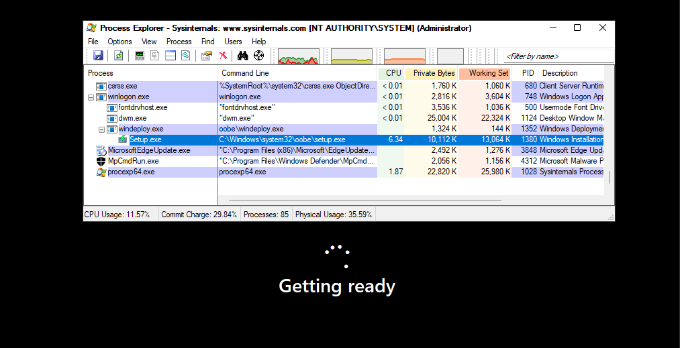Click the csrss.exe process icon
This screenshot has width=682, height=348.
click(101, 86)
